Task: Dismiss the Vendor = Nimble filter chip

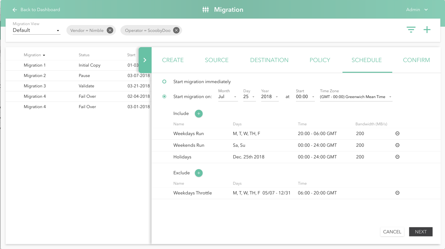Action: [110, 30]
